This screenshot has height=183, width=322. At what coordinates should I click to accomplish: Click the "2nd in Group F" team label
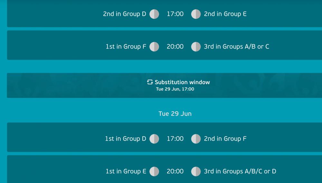[225, 139]
